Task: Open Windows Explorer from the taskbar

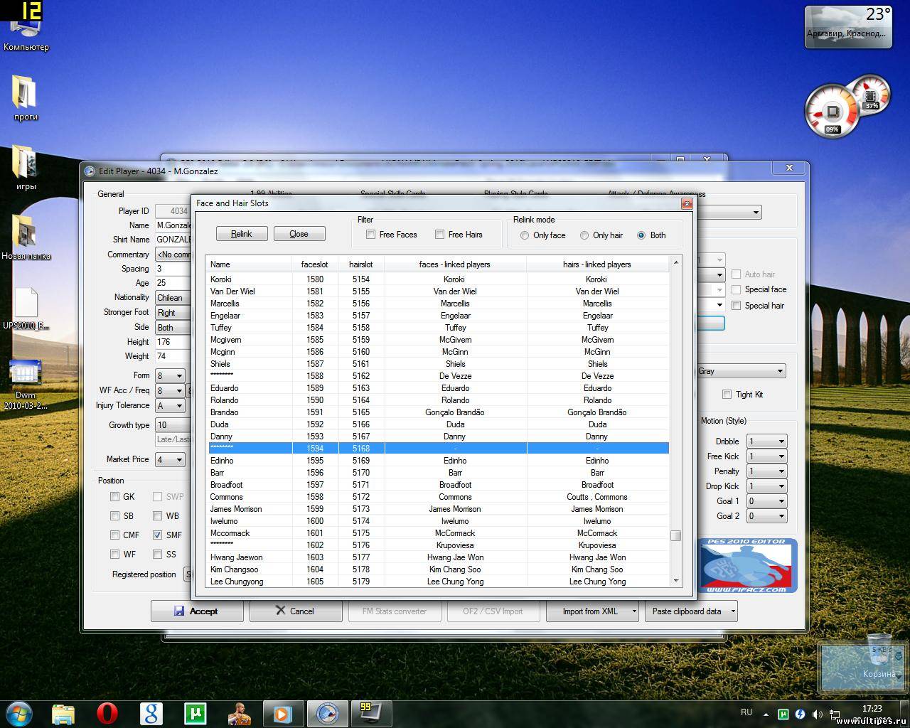Action: pyautogui.click(x=63, y=713)
